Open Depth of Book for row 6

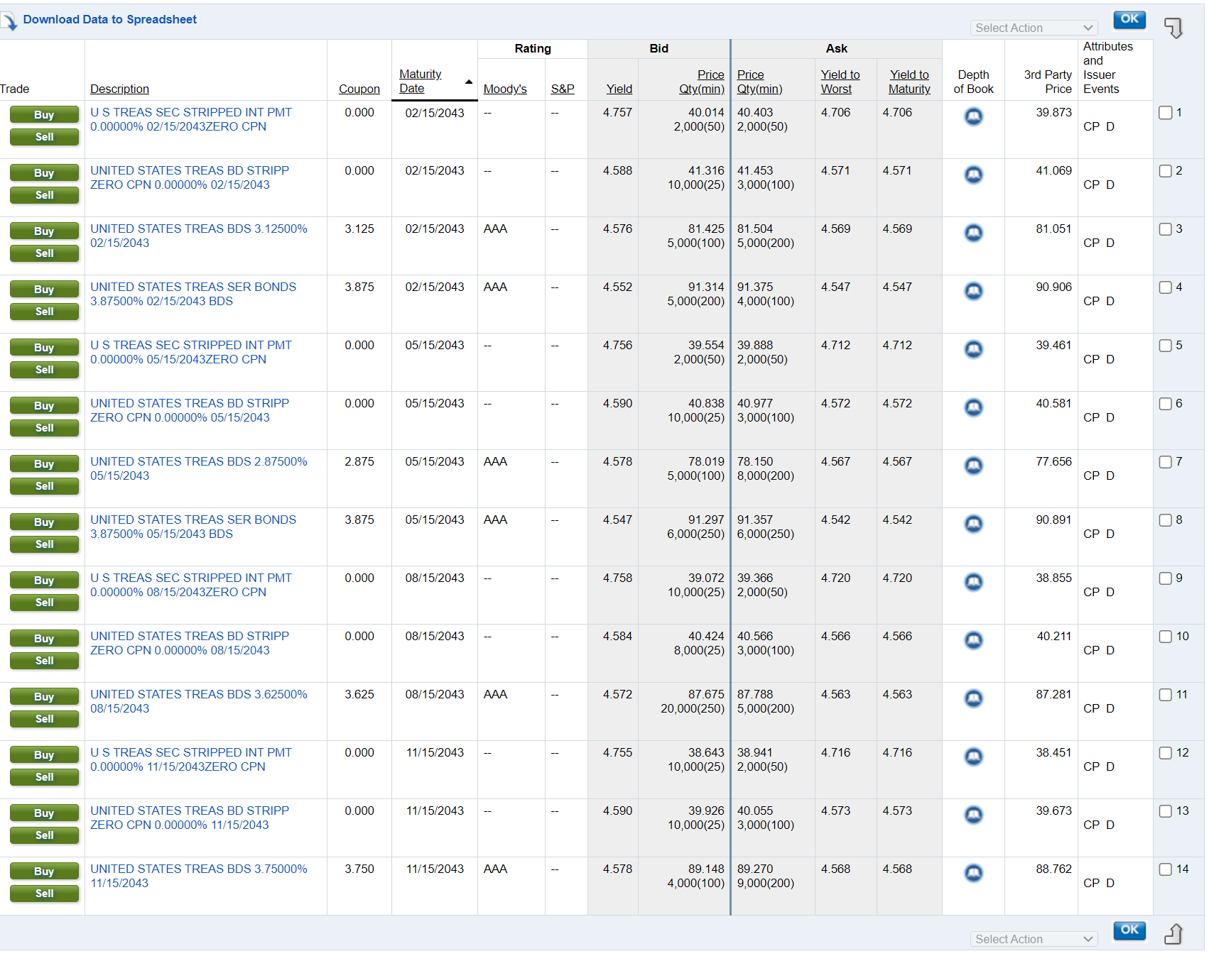tap(973, 407)
